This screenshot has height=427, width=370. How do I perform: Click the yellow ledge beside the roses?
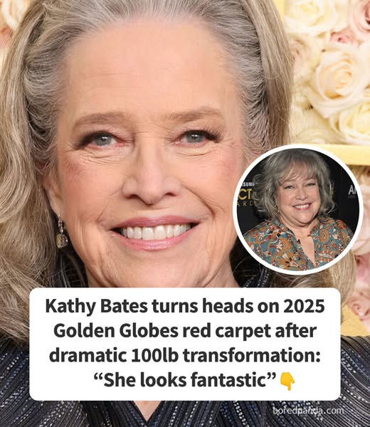tap(346, 154)
